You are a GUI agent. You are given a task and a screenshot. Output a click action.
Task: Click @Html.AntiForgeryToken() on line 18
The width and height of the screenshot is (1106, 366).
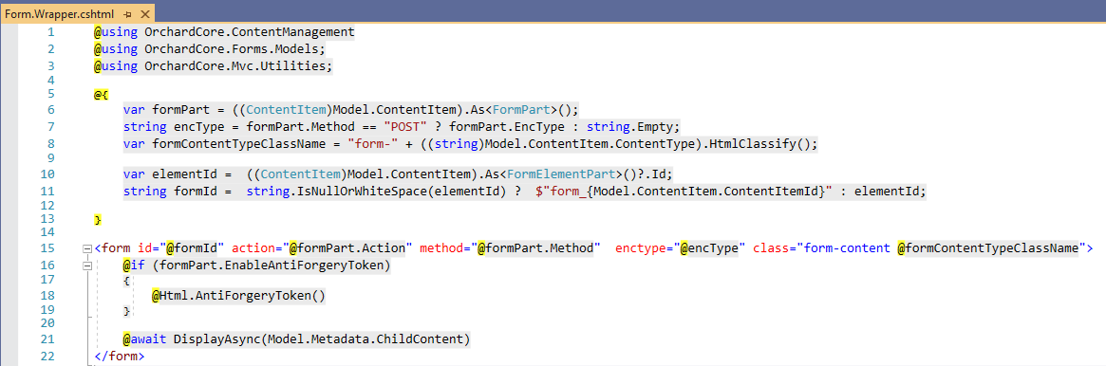(239, 296)
